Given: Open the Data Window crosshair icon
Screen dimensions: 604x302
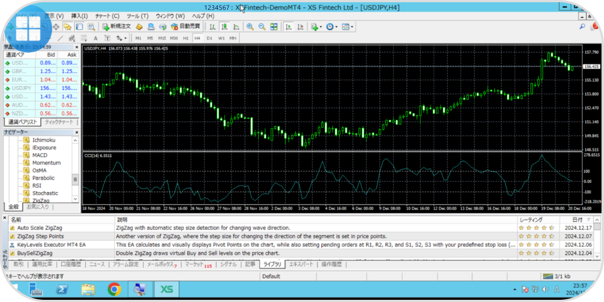Looking at the screenshot, I should coord(56,26).
